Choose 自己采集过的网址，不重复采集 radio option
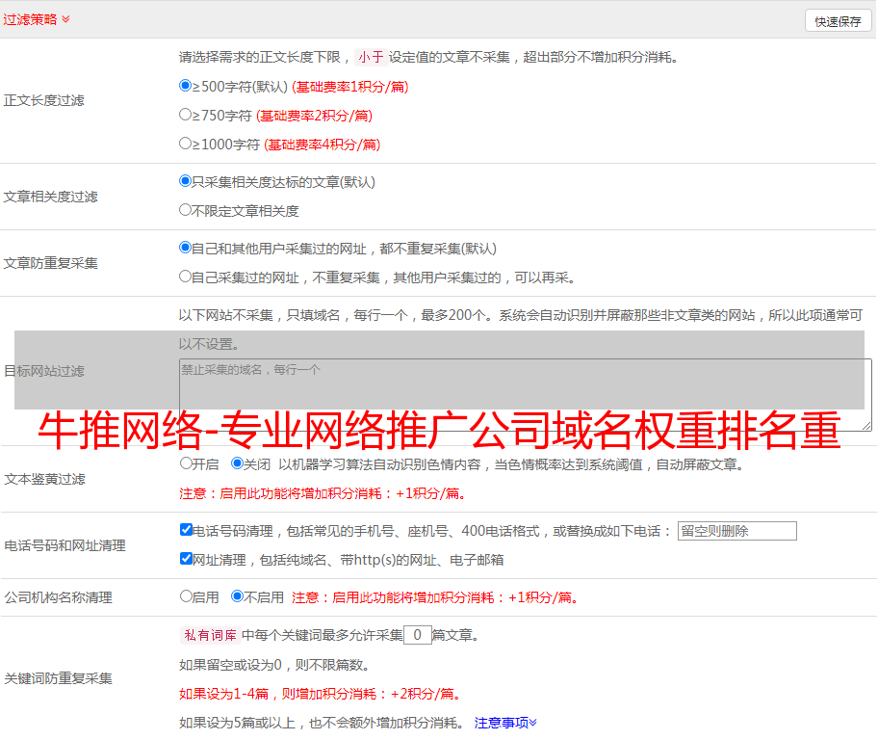 point(185,277)
